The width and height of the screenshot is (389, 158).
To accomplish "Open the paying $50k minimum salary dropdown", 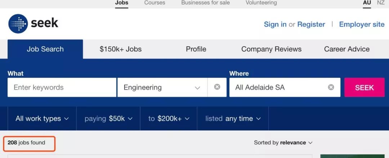I will tap(108, 118).
